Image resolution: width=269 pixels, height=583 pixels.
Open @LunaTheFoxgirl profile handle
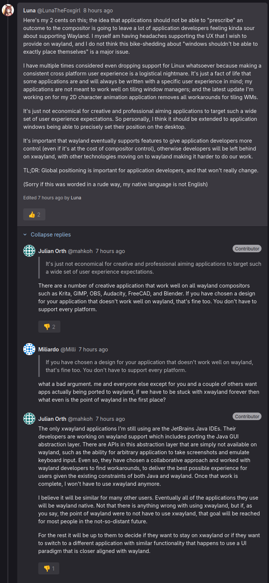(x=59, y=11)
